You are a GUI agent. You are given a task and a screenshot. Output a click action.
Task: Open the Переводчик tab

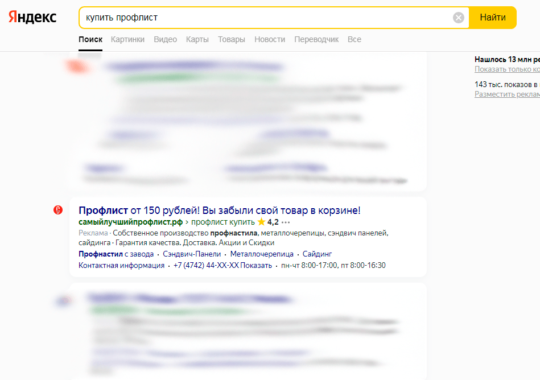[x=316, y=40]
